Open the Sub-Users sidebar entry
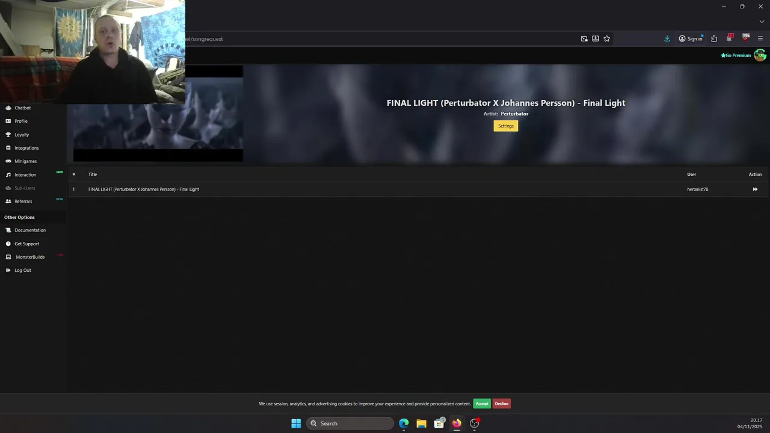 pos(25,188)
